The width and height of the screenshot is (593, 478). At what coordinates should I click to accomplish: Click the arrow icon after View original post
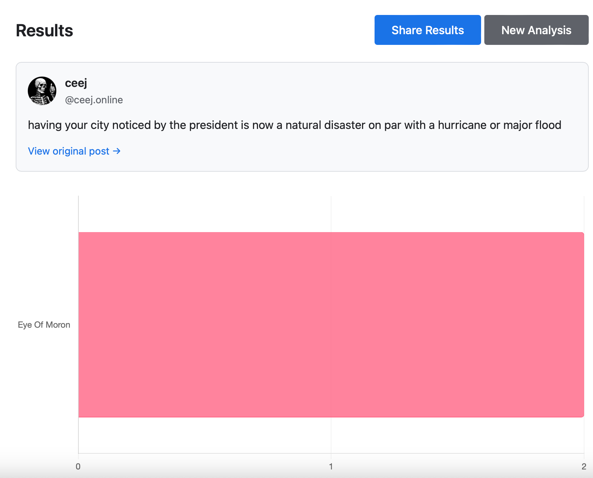pyautogui.click(x=117, y=151)
